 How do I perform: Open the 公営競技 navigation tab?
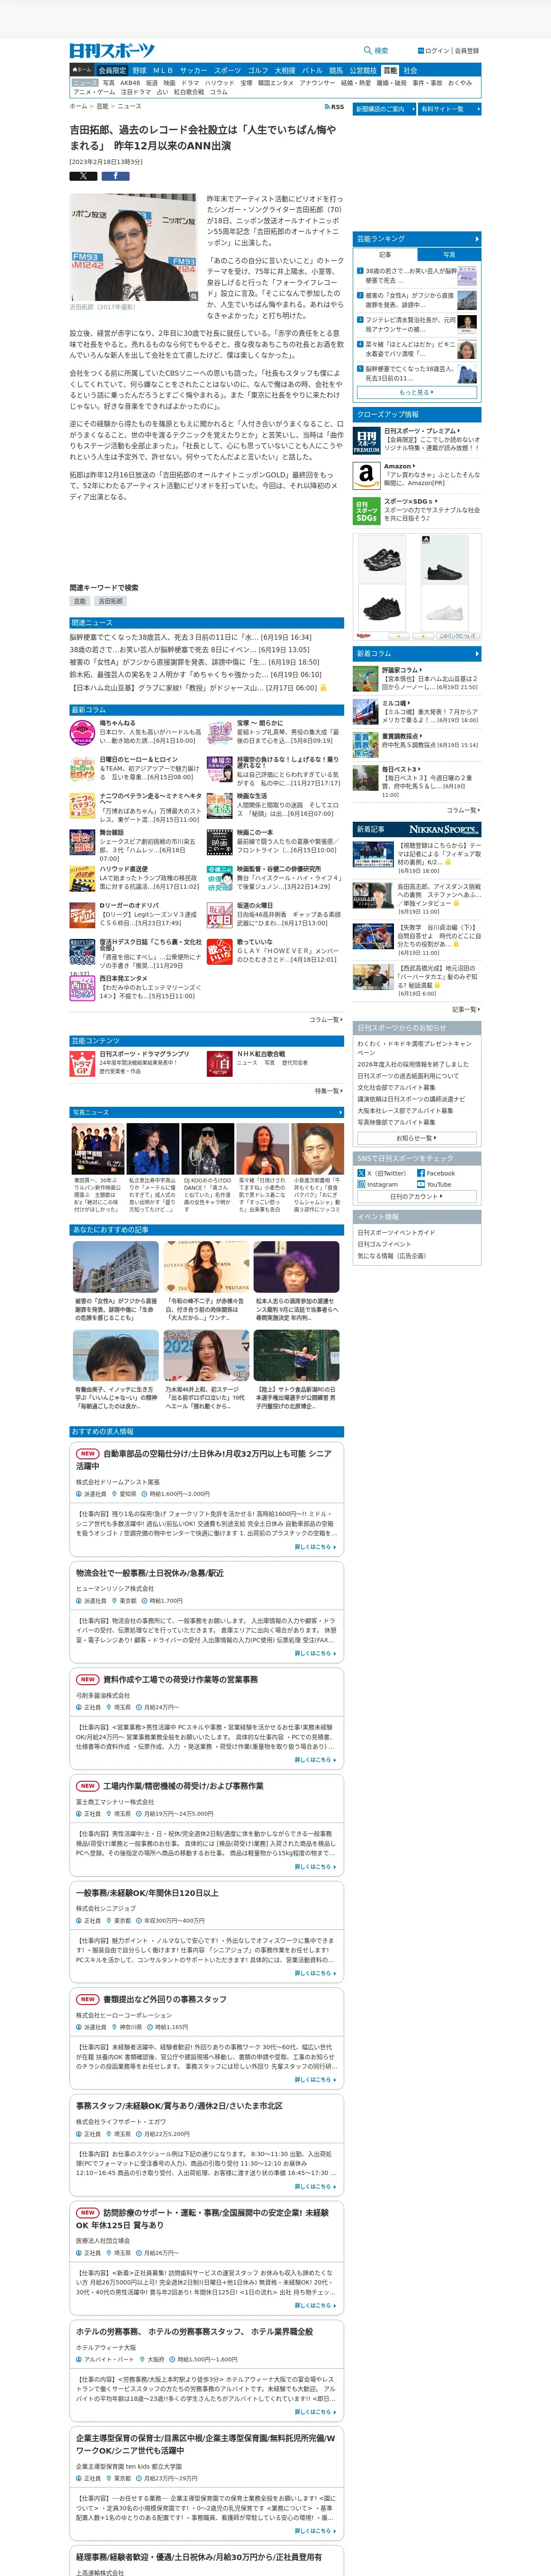coord(363,71)
